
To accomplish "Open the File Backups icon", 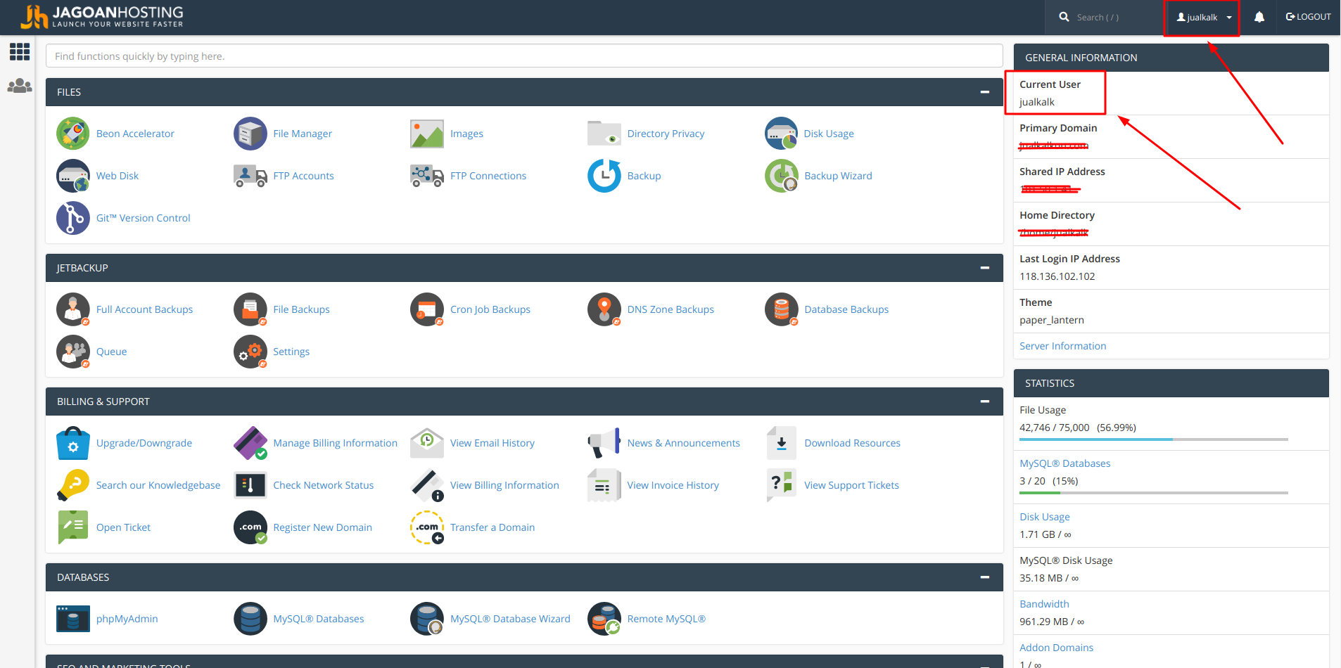I will (250, 309).
